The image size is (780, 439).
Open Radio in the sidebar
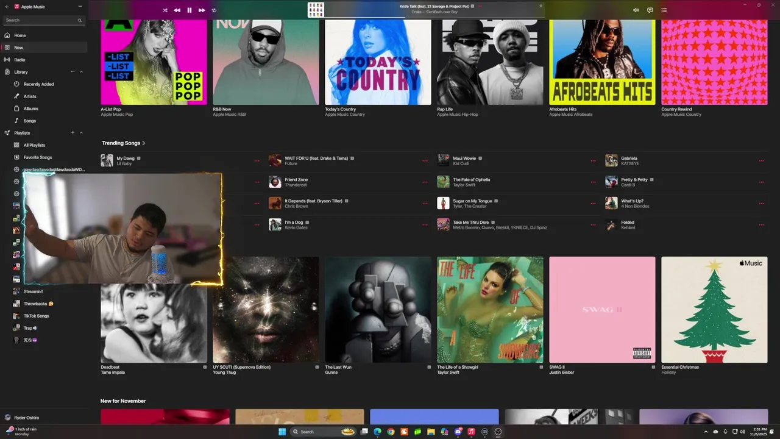(44, 60)
